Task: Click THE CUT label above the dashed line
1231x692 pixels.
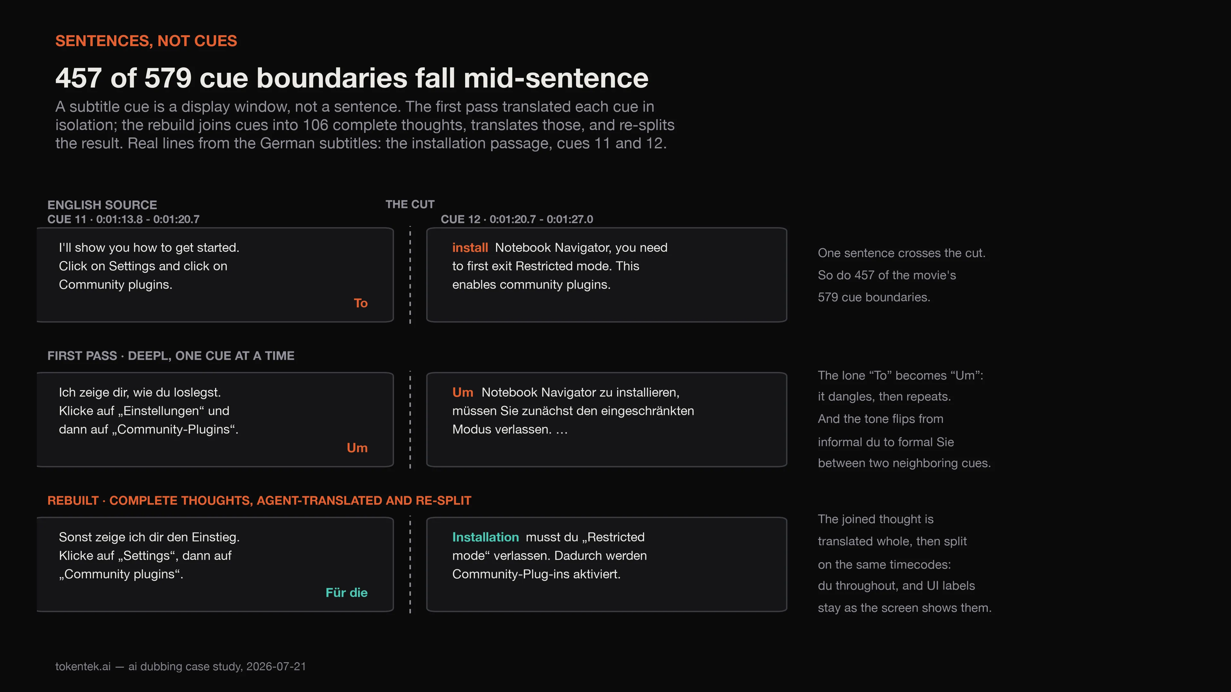Action: [x=410, y=204]
